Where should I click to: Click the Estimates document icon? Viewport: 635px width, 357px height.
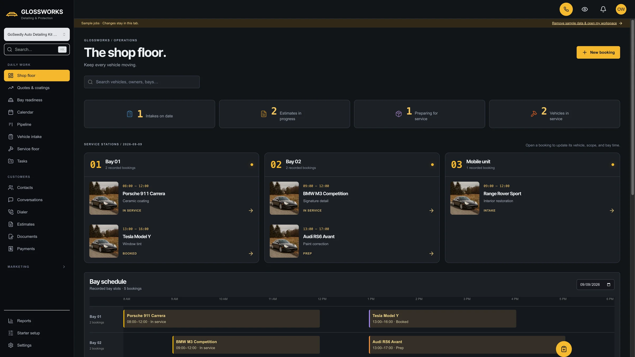(11, 224)
